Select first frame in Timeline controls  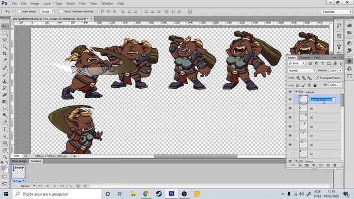pyautogui.click(x=40, y=186)
